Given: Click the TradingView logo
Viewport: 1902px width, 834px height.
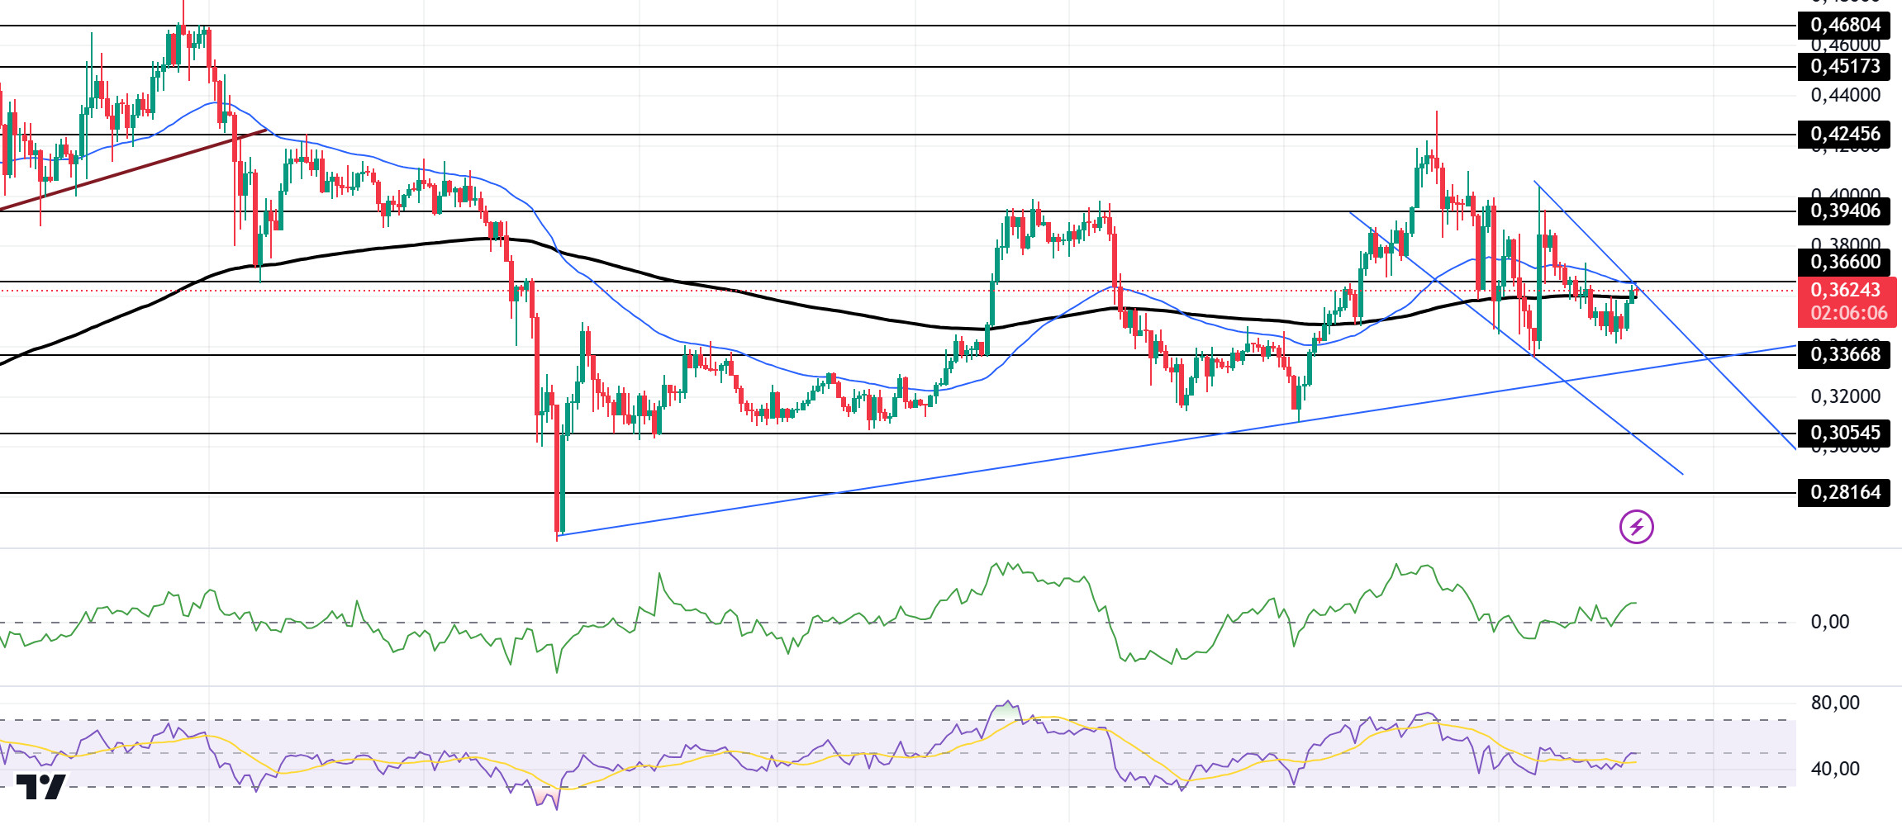Looking at the screenshot, I should pyautogui.click(x=41, y=786).
